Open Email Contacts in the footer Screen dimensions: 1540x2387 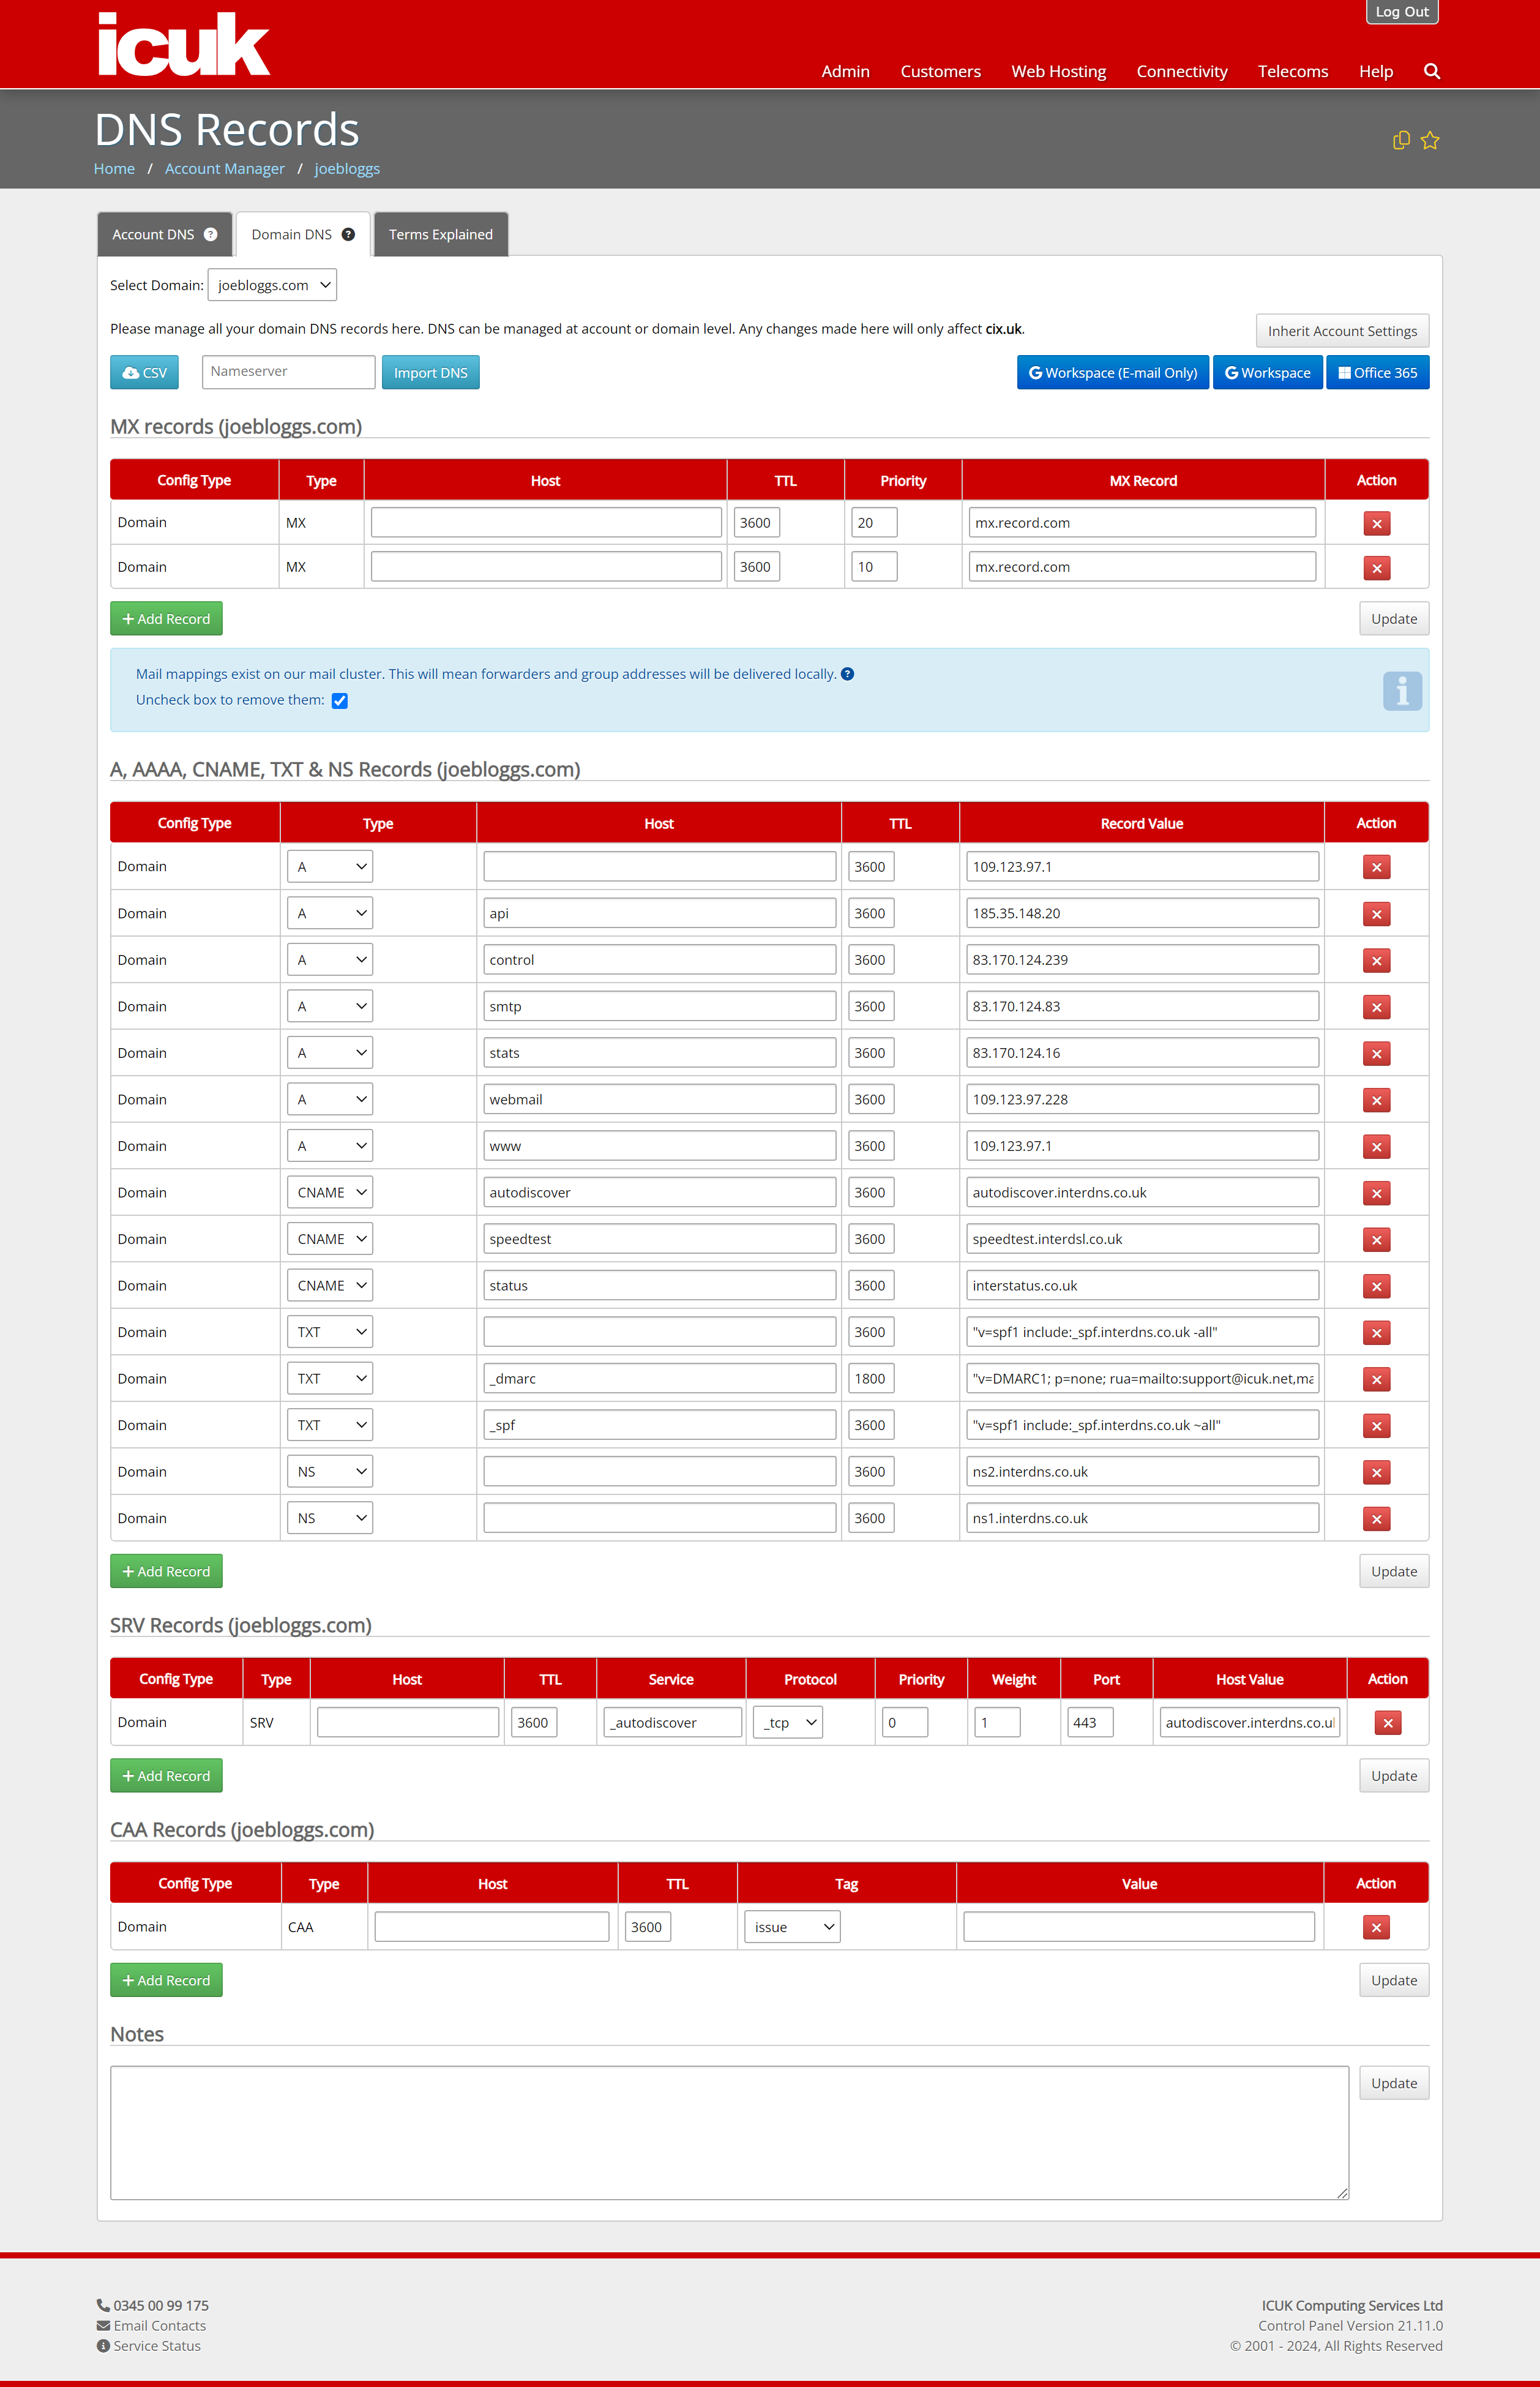(160, 2326)
